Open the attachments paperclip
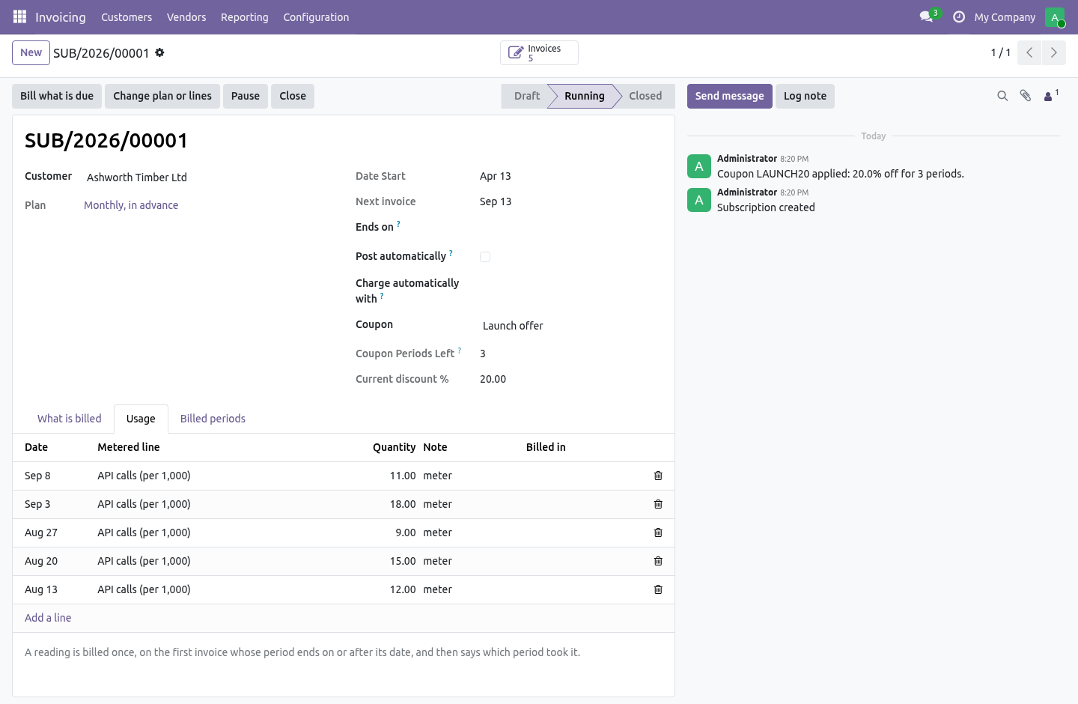 click(1026, 96)
